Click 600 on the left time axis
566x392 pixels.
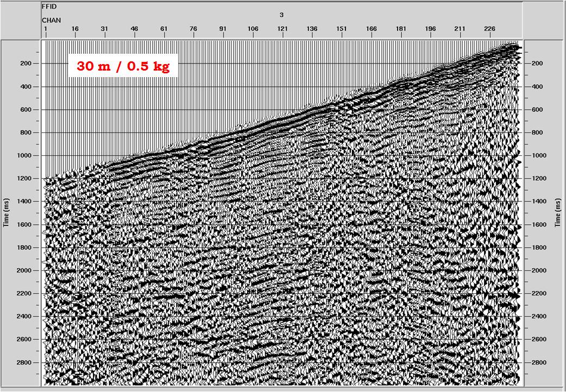pos(27,109)
